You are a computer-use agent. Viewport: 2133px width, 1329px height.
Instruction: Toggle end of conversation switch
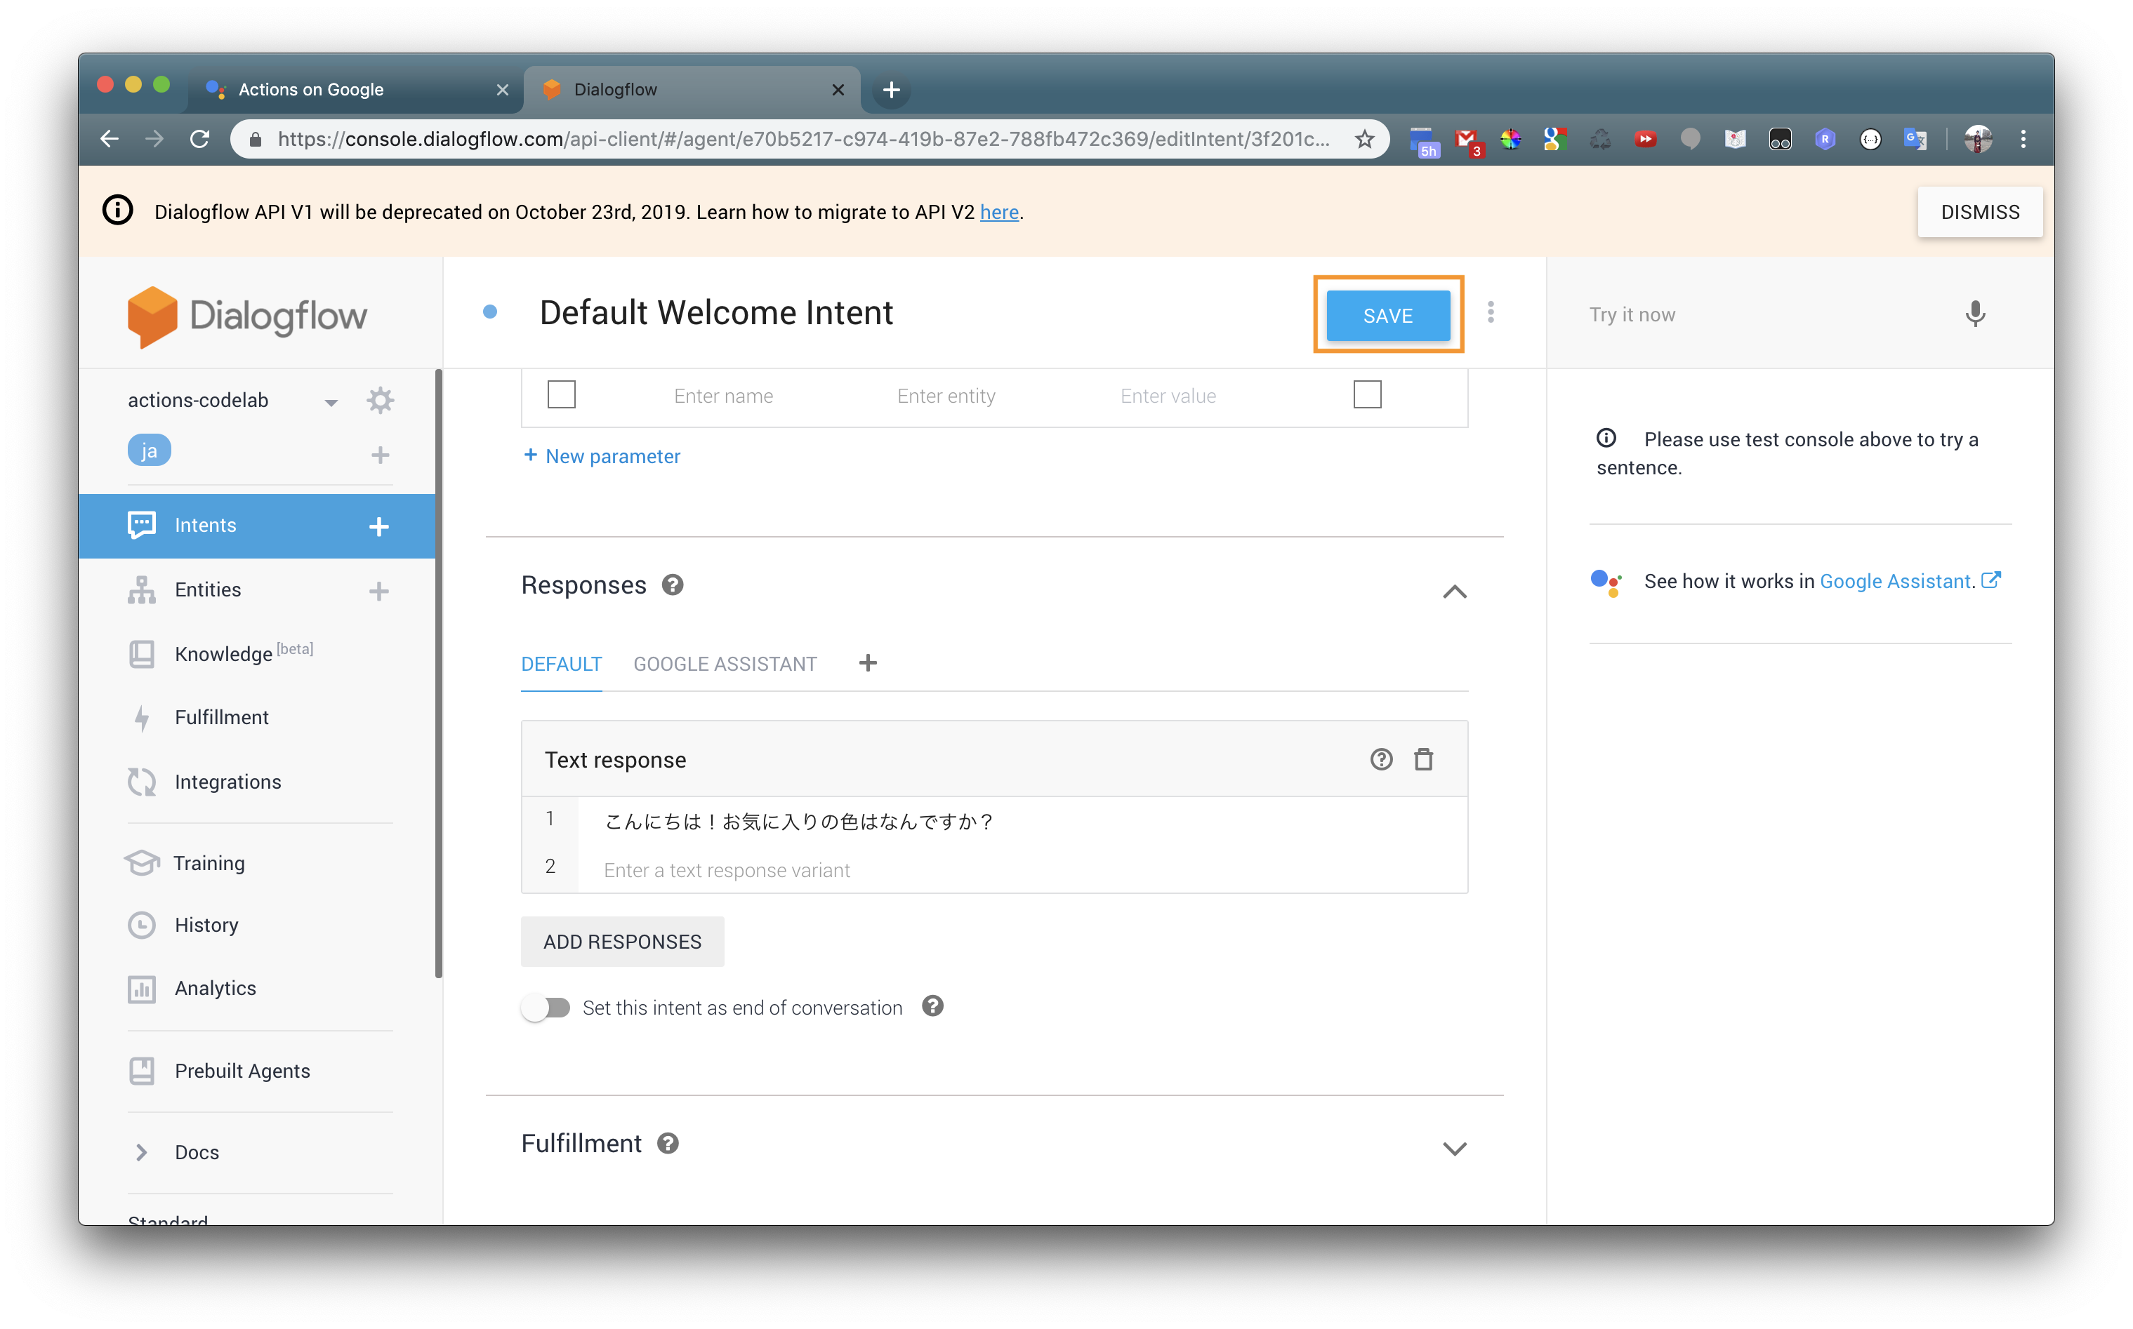(546, 1008)
